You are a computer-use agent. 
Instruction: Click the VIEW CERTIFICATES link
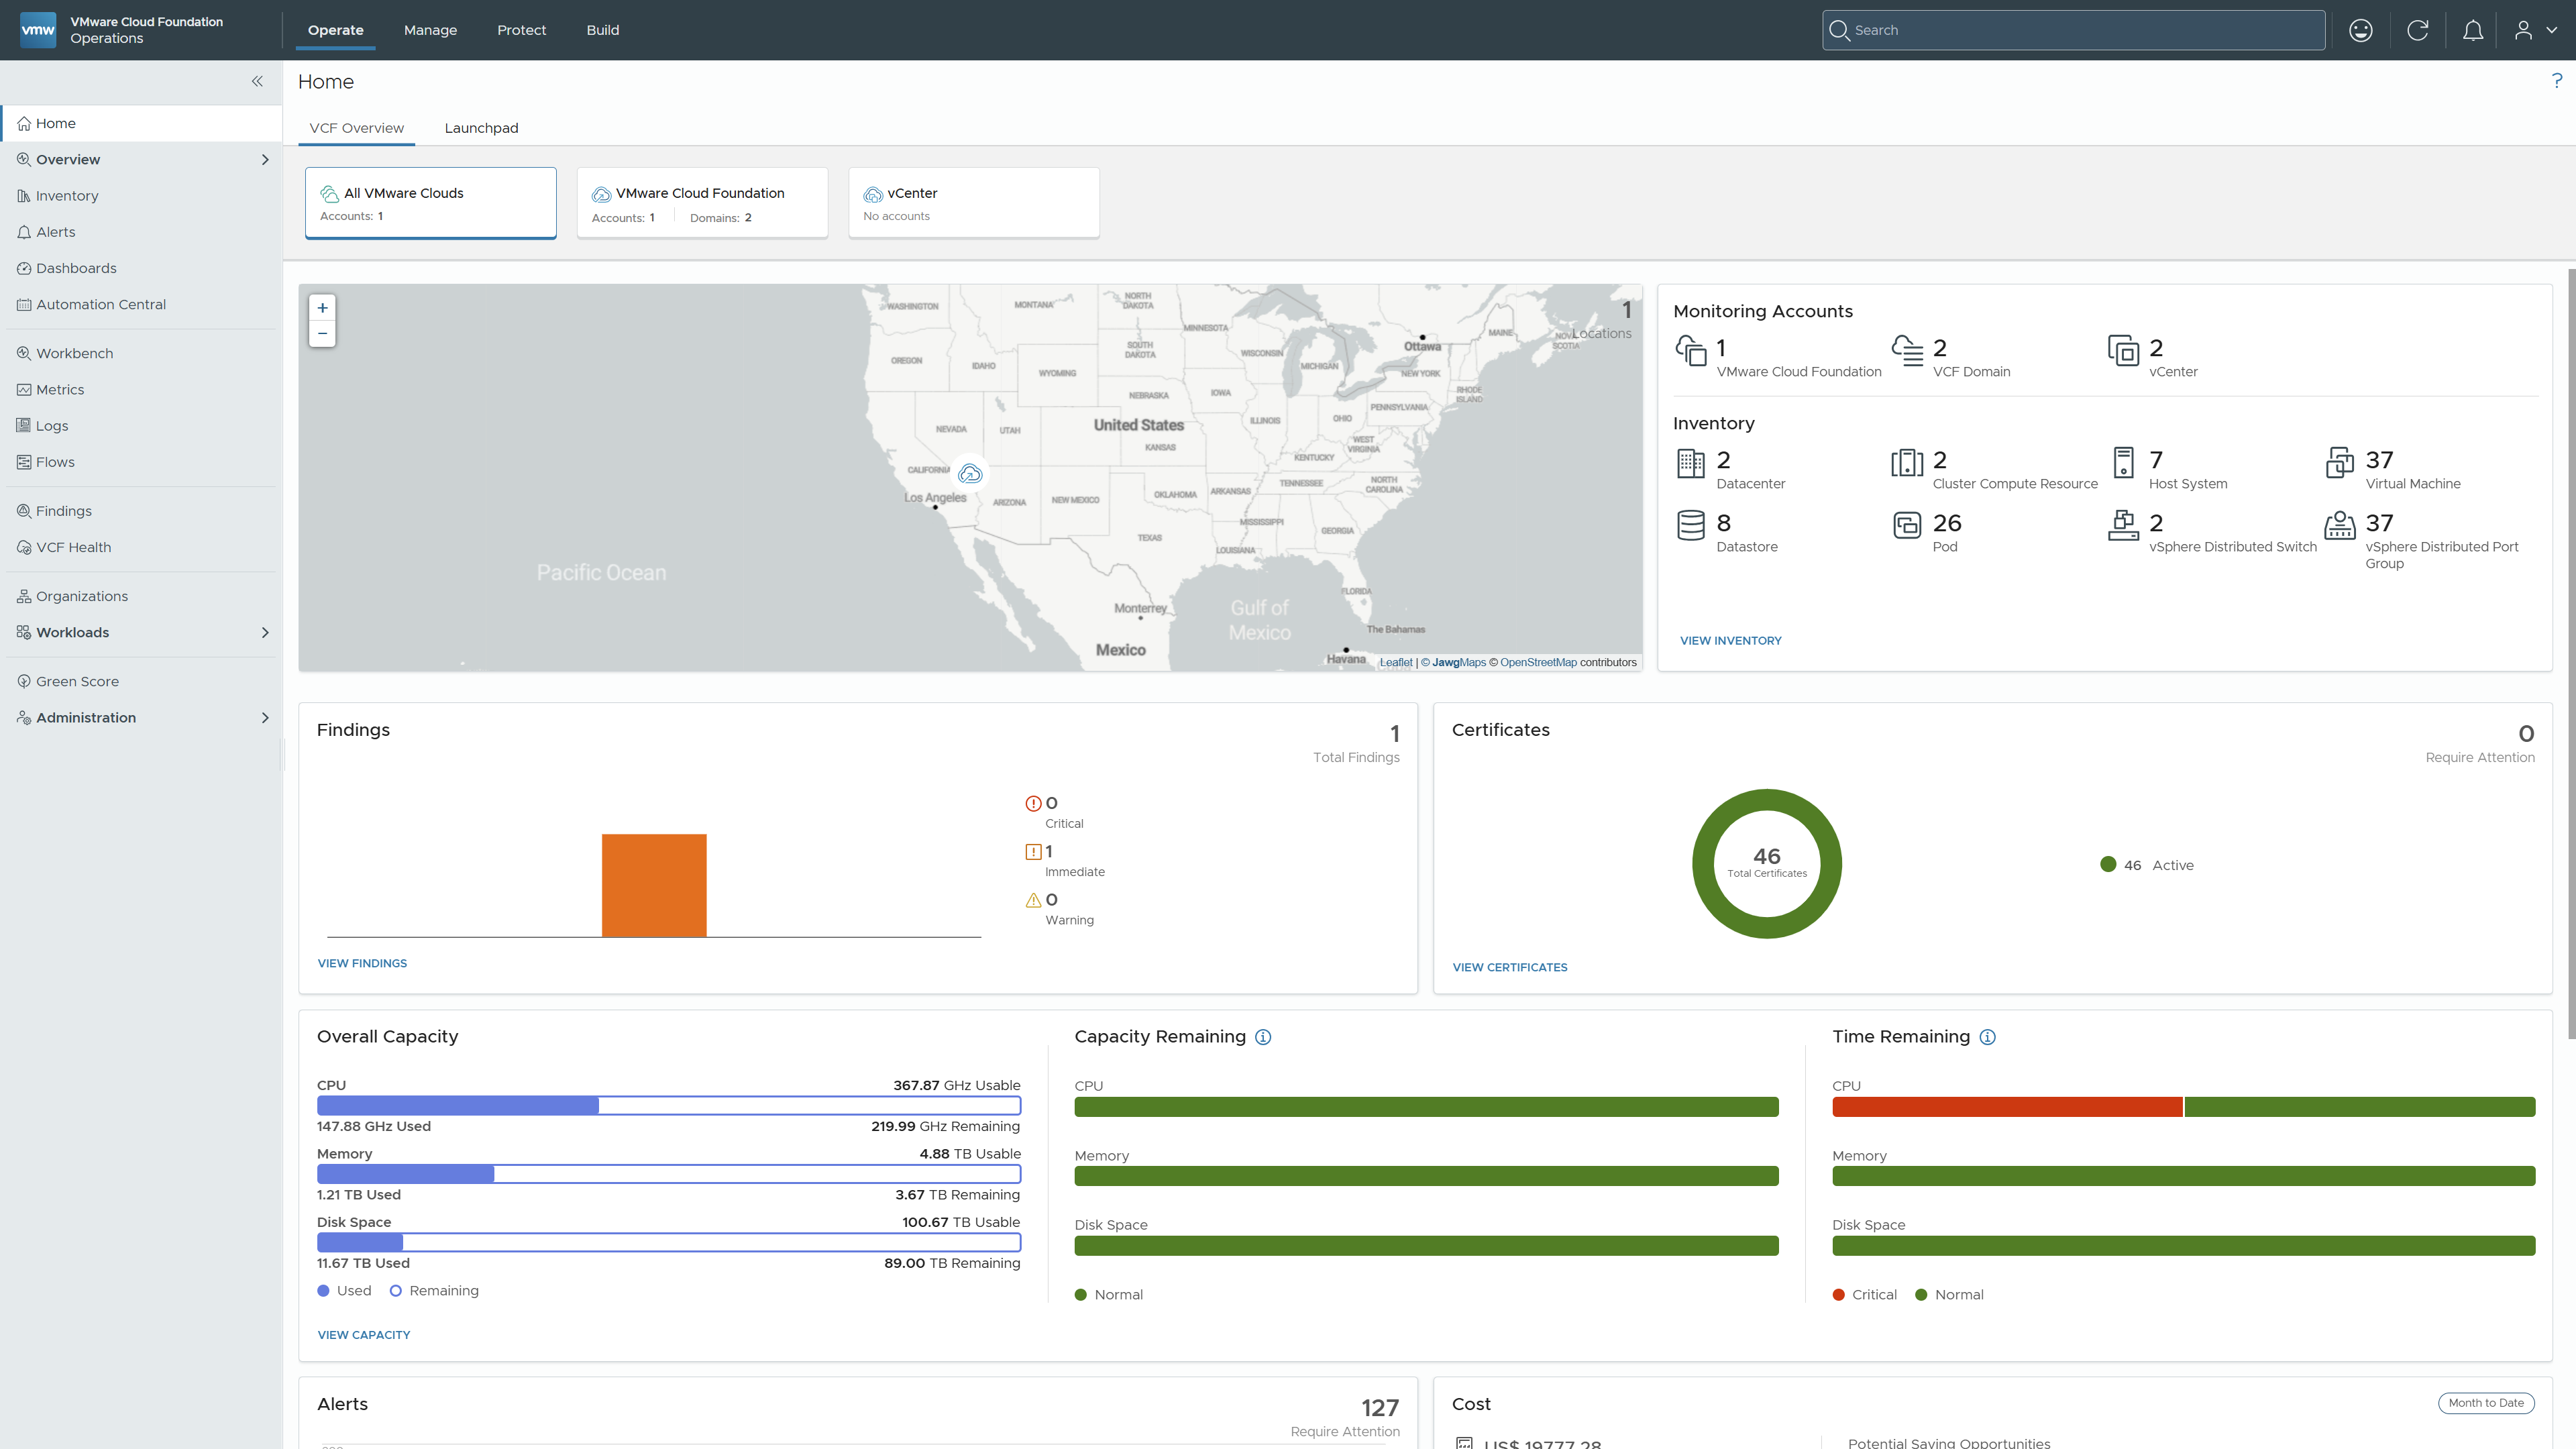click(x=1509, y=968)
